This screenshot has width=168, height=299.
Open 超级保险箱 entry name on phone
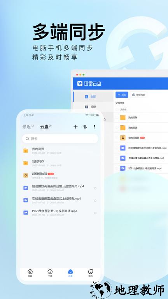(40, 174)
